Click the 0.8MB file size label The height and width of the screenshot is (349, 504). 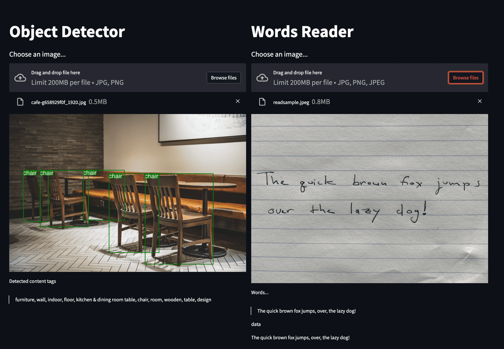(321, 102)
